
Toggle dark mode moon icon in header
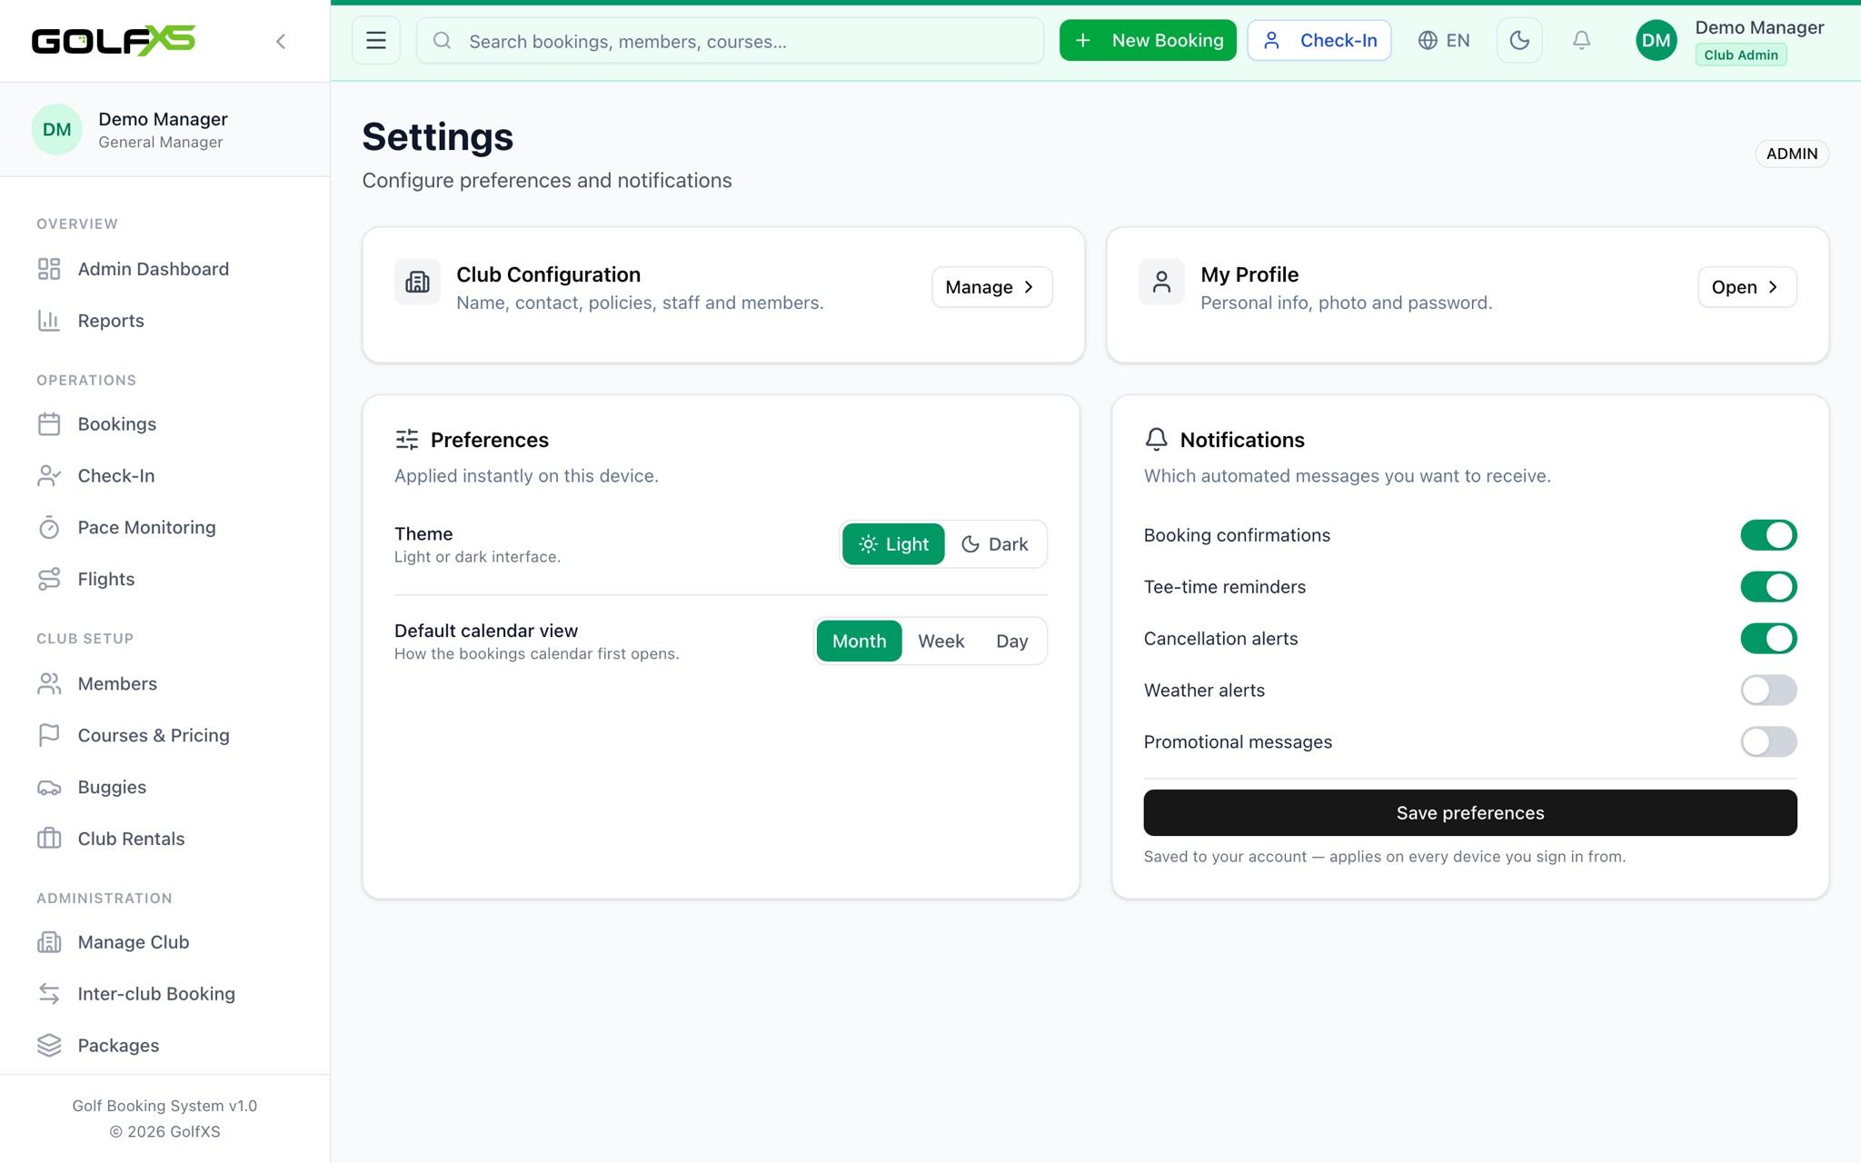(1519, 41)
